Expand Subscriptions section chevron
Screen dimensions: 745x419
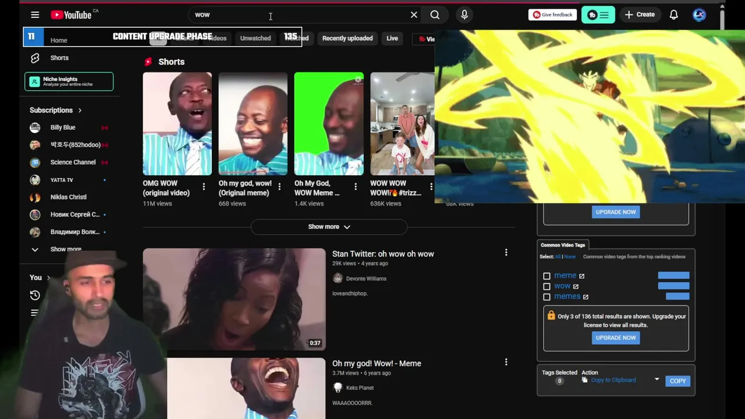pyautogui.click(x=80, y=110)
